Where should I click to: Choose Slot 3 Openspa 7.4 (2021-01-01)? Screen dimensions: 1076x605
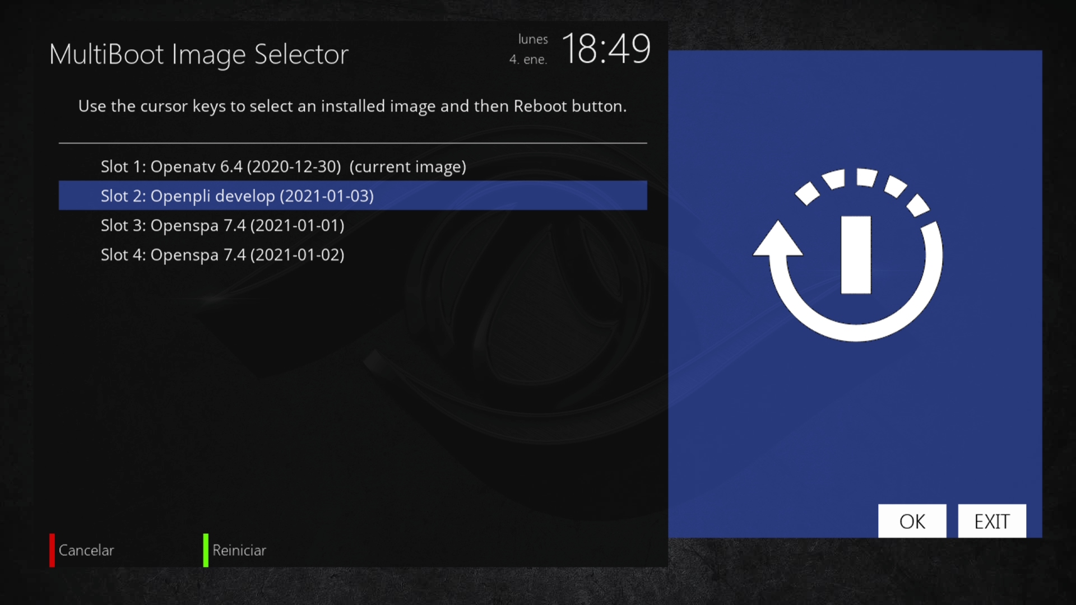[222, 225]
